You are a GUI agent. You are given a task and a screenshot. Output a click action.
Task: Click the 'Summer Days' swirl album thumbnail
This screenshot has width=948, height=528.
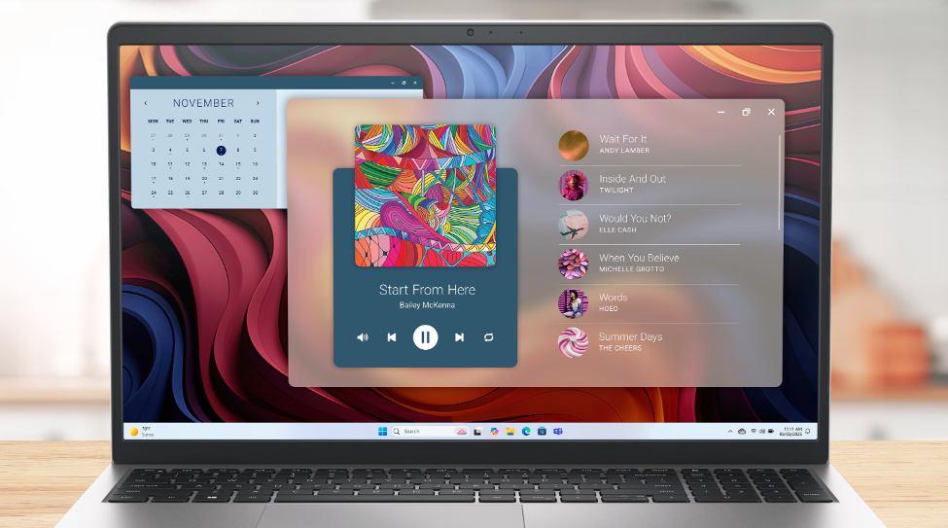point(573,343)
